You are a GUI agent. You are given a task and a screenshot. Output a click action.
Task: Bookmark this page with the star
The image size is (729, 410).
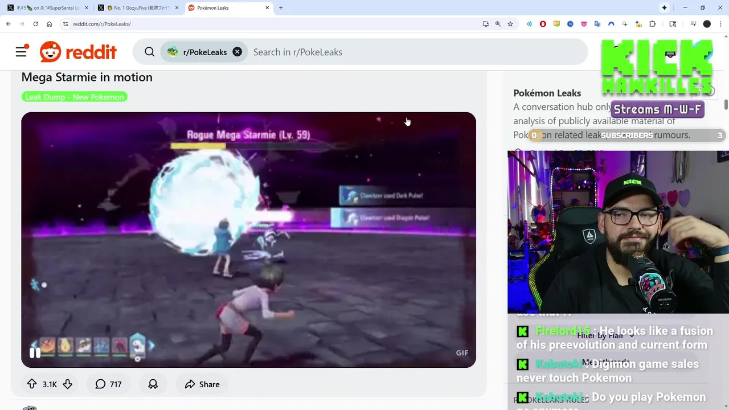click(x=510, y=24)
